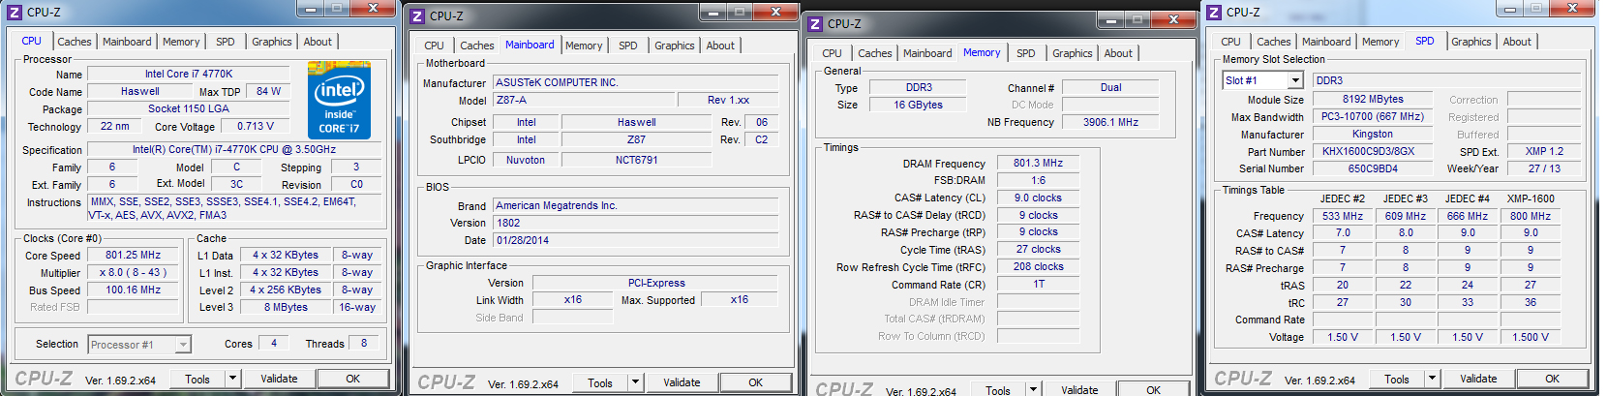Open Mainboard tab in CPU window
Viewport: 1607px width, 396px height.
click(x=127, y=42)
